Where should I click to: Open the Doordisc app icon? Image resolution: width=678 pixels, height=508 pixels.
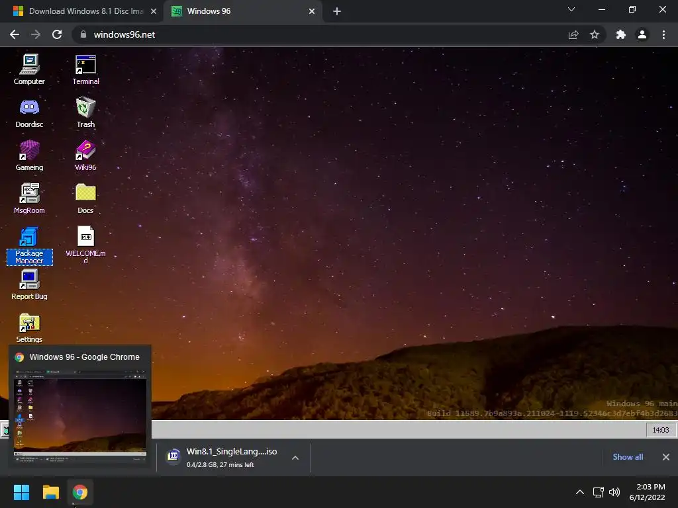29,112
